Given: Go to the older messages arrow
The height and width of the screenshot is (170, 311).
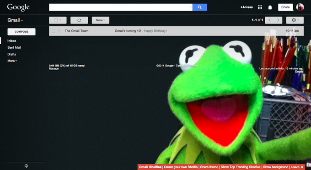Looking at the screenshot, I should [x=278, y=20].
